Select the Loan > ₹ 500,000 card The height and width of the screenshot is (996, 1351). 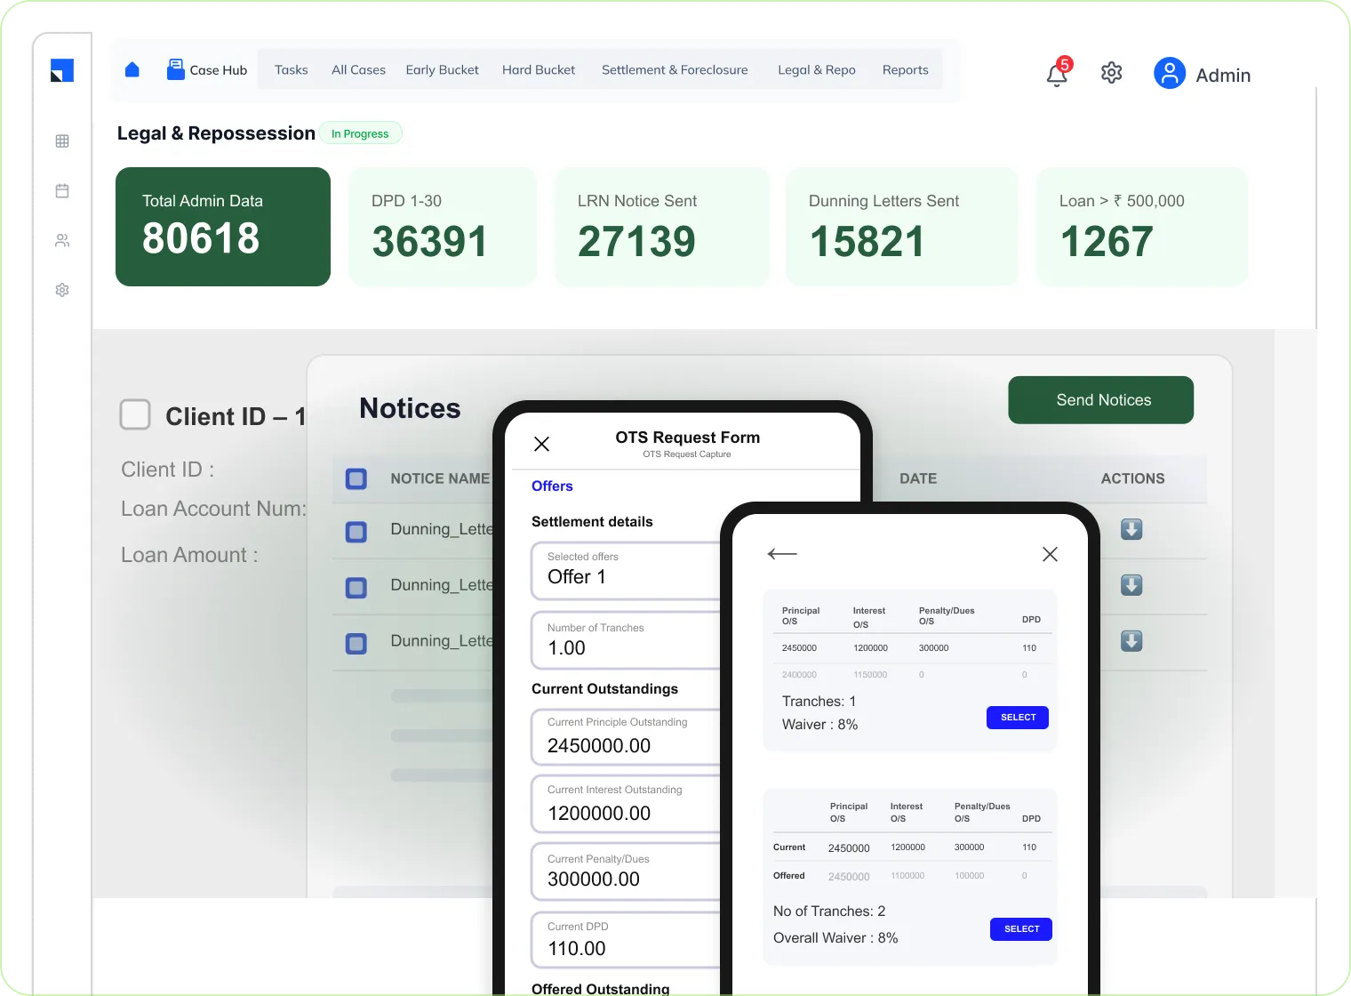[x=1142, y=227]
